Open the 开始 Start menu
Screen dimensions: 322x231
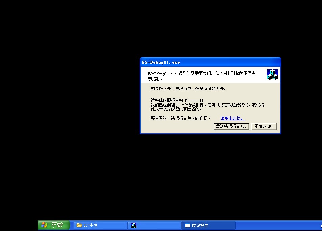(54, 225)
